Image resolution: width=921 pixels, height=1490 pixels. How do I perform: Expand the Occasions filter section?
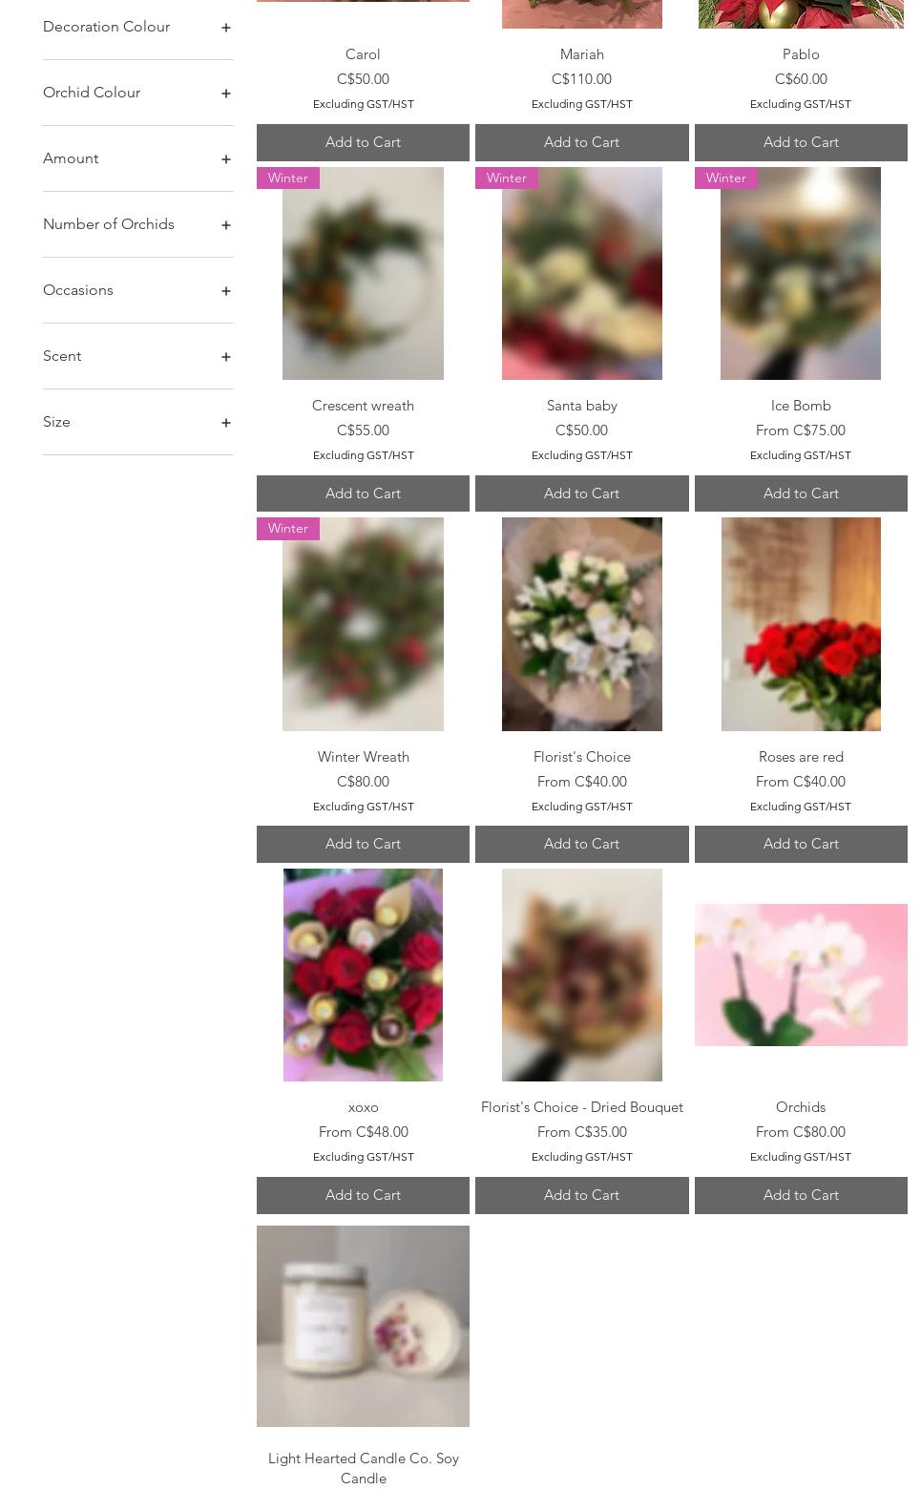coord(137,290)
